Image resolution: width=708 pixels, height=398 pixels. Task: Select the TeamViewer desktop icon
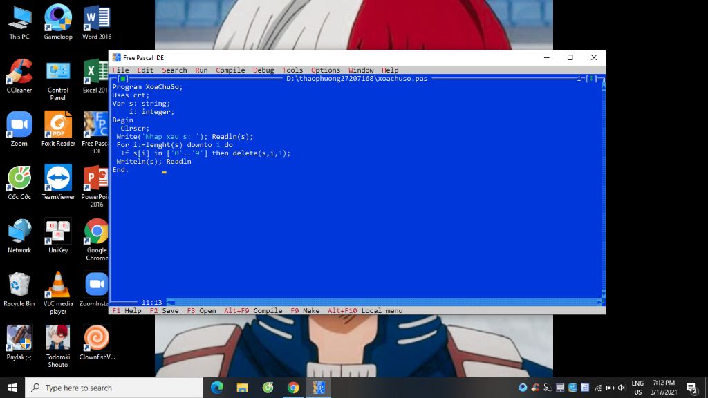(x=58, y=182)
